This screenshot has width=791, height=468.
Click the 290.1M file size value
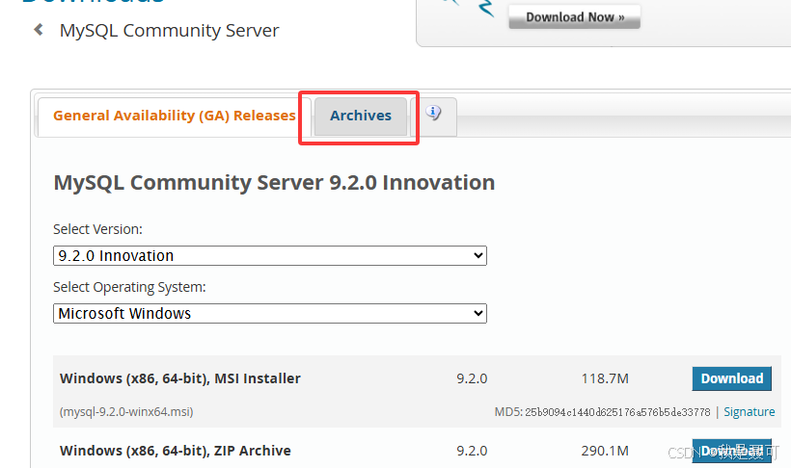(605, 451)
